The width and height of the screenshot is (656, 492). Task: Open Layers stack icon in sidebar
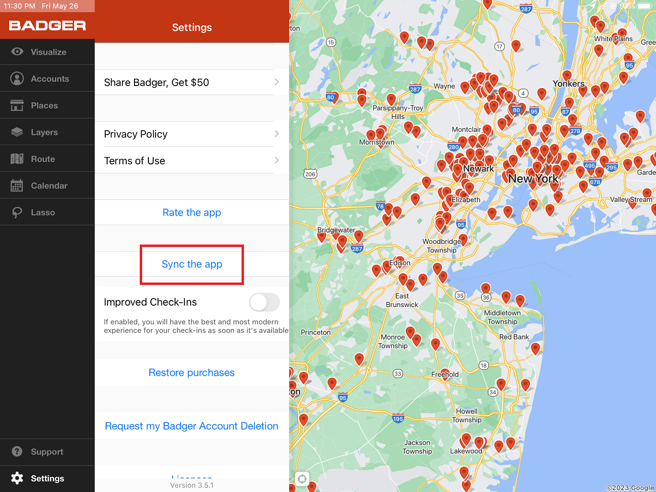17,132
